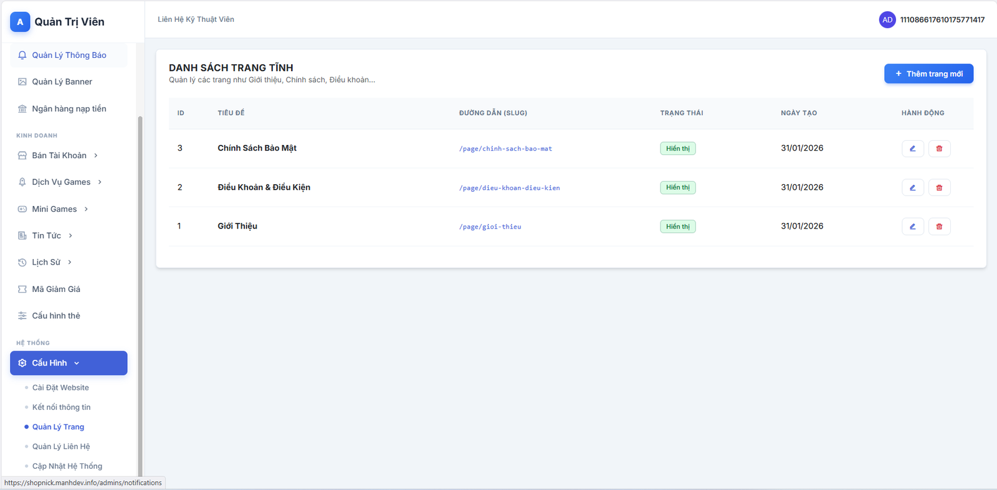Open Cài Đặt Website submenu item
997x490 pixels.
pyautogui.click(x=60, y=388)
